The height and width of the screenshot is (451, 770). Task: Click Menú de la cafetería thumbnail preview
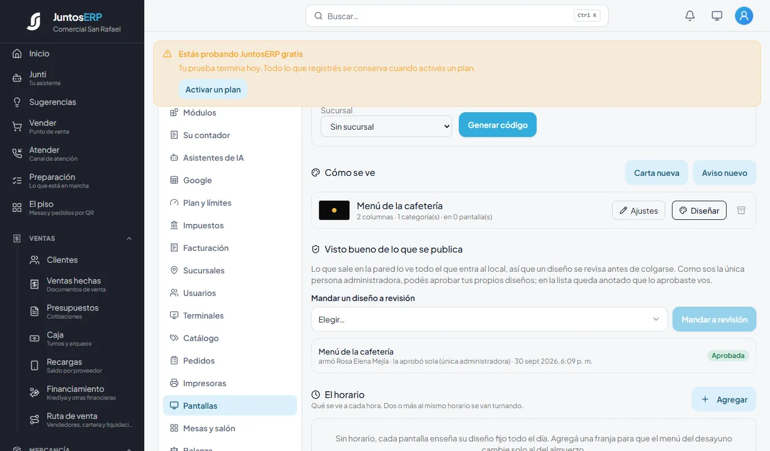coord(334,210)
